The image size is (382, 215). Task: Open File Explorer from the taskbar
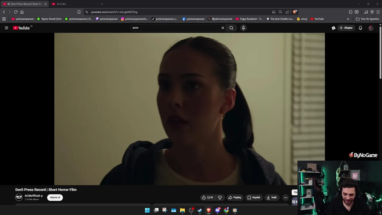tap(182, 210)
